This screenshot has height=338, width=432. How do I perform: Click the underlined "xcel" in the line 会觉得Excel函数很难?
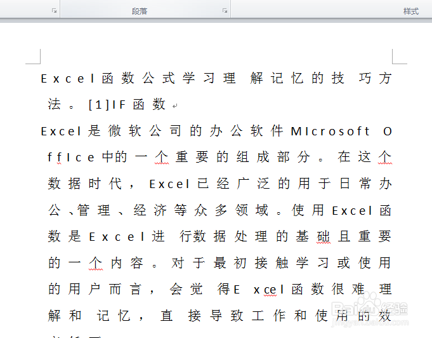click(268, 290)
